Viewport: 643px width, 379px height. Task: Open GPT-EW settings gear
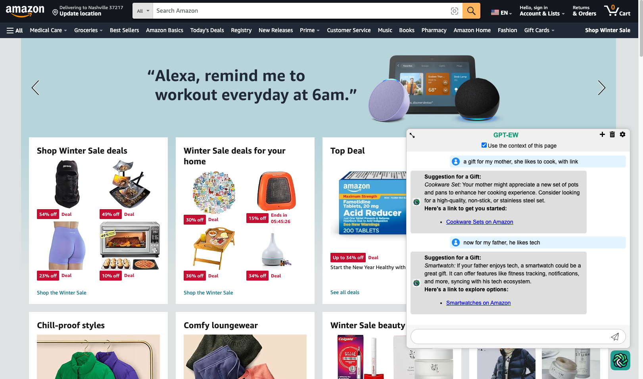point(622,135)
